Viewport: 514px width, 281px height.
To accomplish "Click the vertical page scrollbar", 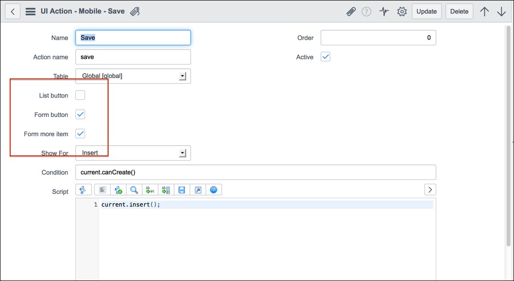I will coord(508,136).
